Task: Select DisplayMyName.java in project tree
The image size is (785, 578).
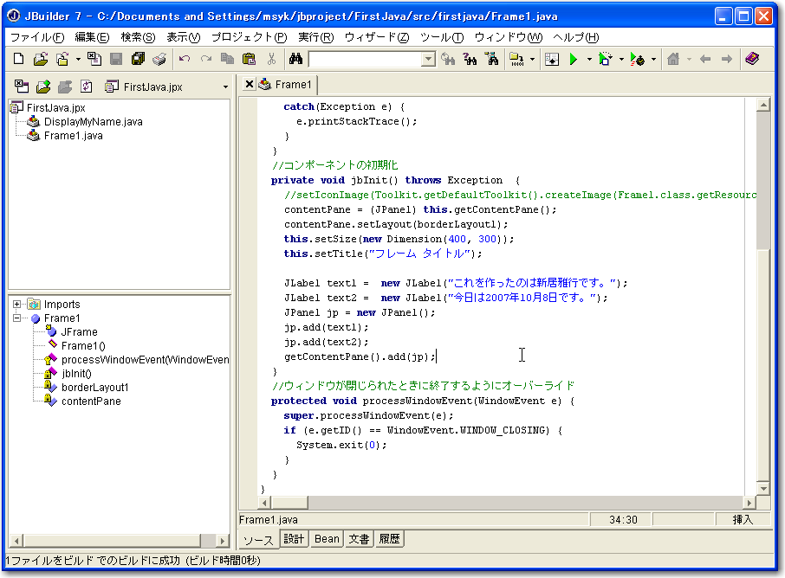Action: pyautogui.click(x=93, y=122)
